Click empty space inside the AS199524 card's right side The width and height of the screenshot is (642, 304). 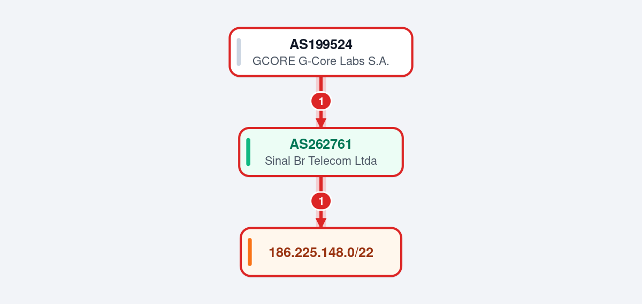tap(400, 52)
